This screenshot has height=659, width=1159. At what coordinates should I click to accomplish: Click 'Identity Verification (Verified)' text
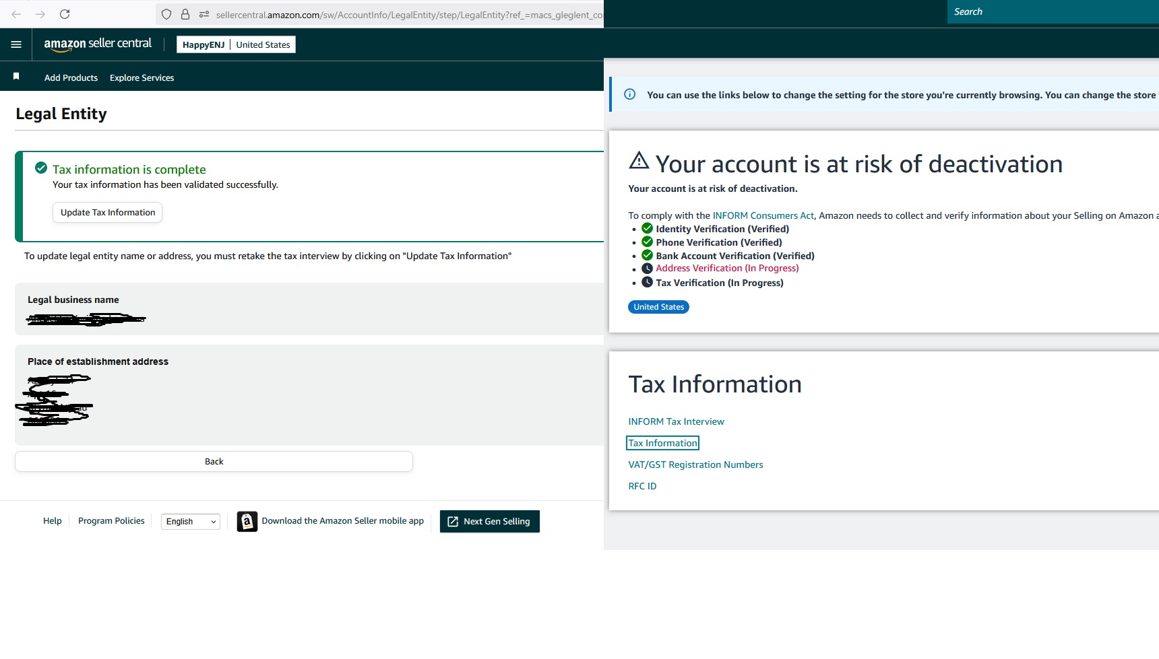[722, 229]
